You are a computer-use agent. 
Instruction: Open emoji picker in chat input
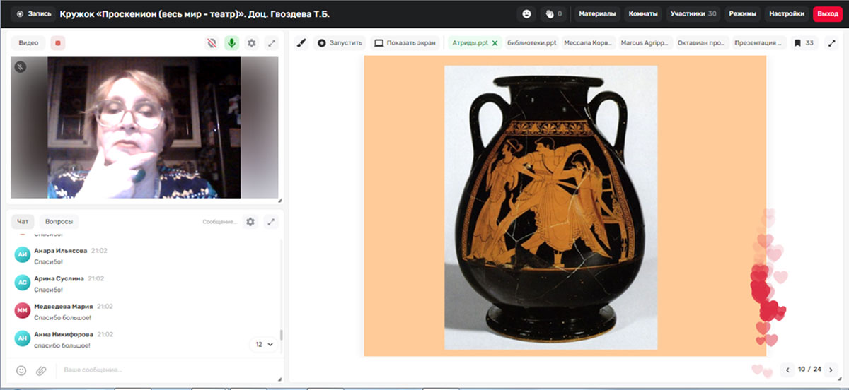tap(21, 370)
